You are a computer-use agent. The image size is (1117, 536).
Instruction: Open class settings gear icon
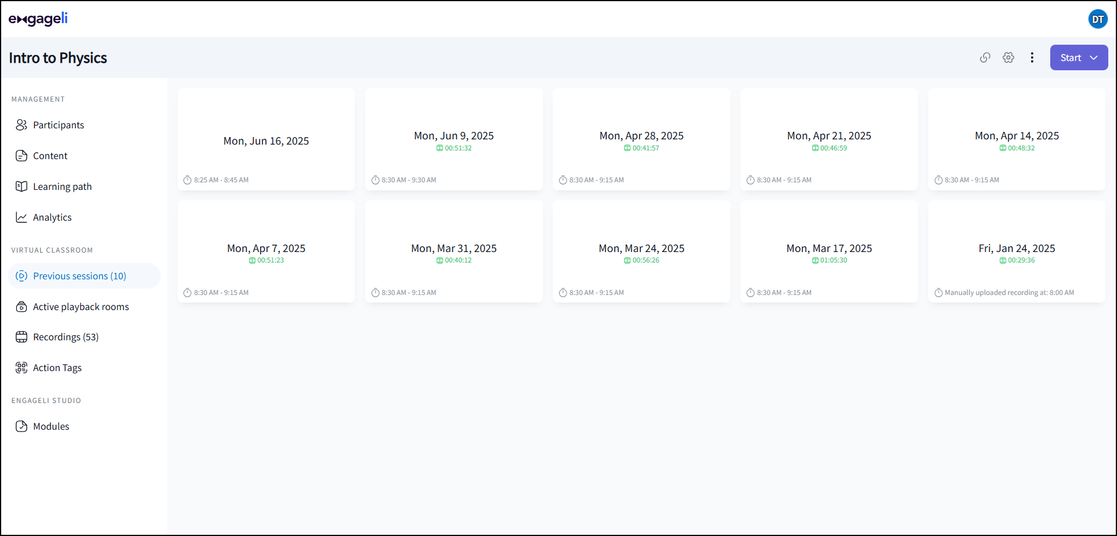coord(1008,57)
